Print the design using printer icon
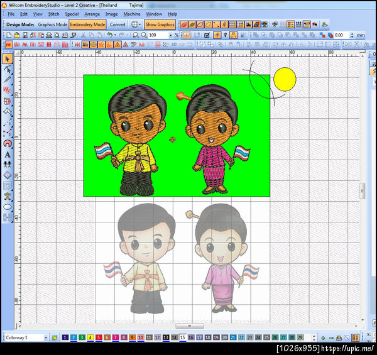This screenshot has height=355, width=377. pos(49,35)
